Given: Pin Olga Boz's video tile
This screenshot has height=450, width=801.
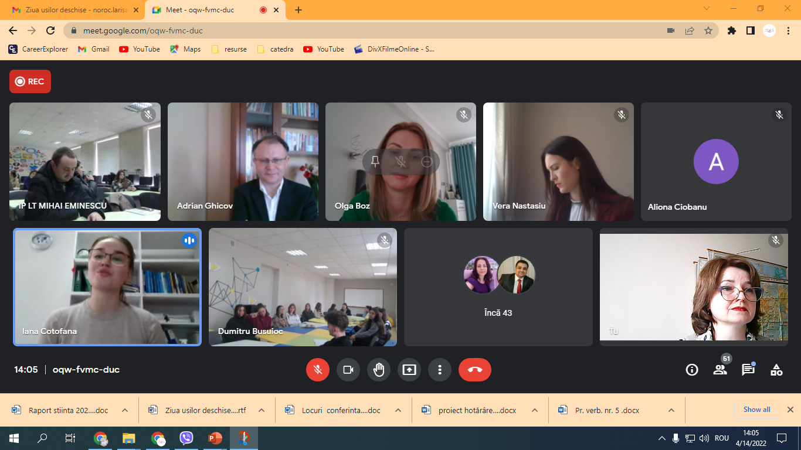Looking at the screenshot, I should (x=375, y=162).
